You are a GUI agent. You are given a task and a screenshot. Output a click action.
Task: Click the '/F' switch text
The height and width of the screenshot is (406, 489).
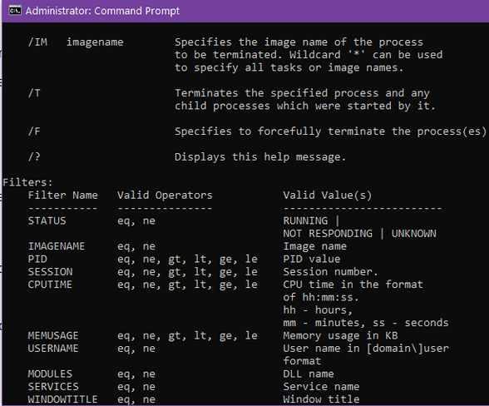34,131
